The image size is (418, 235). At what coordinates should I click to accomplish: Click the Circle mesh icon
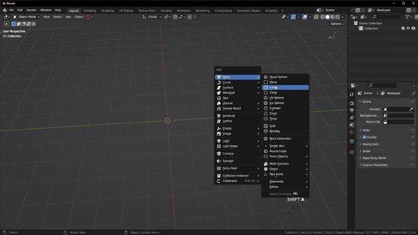coord(266,93)
